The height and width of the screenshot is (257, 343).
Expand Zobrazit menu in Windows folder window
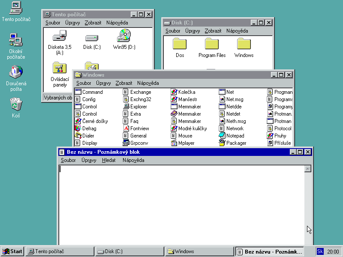(123, 83)
